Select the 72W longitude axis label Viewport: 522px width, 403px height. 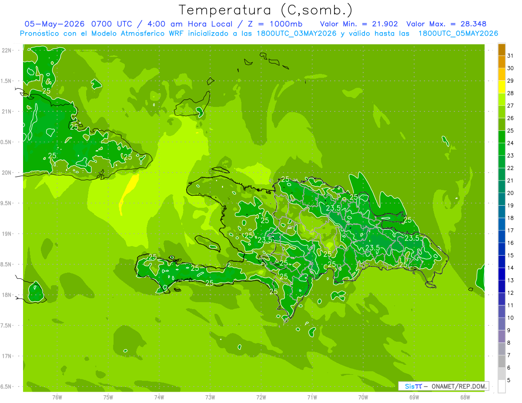[261, 397]
